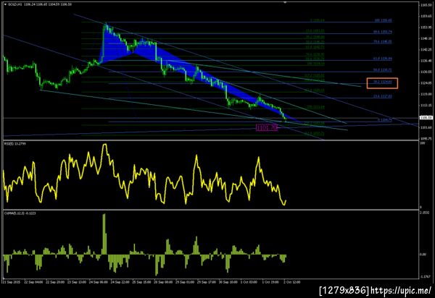Click the RSI indicator label
435x298 pixels.
tap(15, 144)
